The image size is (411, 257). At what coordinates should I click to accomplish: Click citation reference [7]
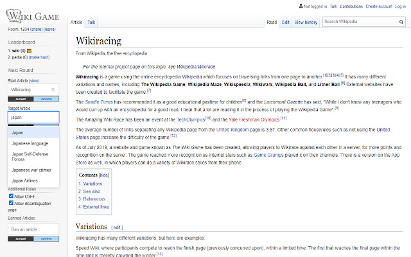149,91
